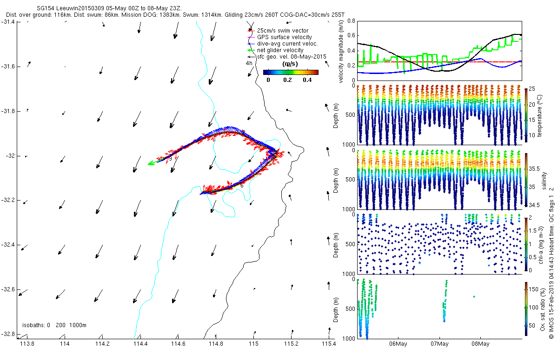The image size is (558, 349).
Task: Click salinity colorbar tick '35.5'
Action: 535,168
